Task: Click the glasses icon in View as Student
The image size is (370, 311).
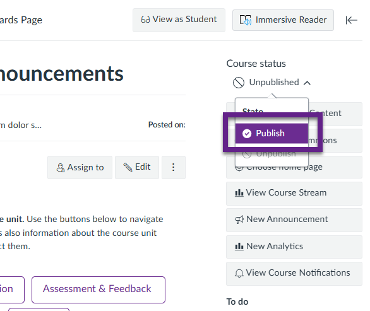Action: (x=145, y=20)
